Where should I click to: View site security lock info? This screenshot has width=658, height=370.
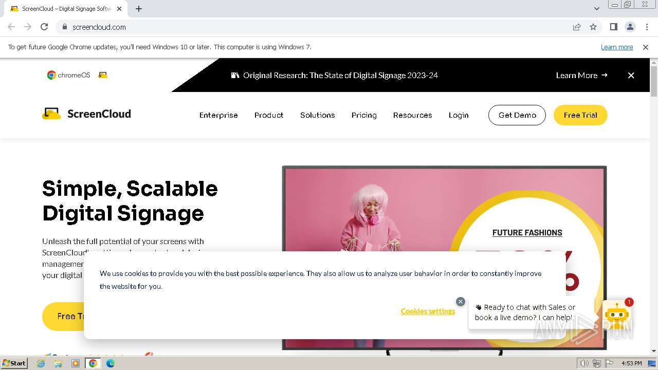[x=64, y=27]
